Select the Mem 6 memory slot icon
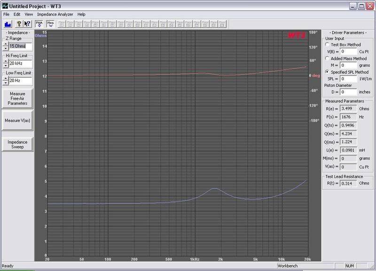The height and width of the screenshot is (271, 376). (104, 24)
